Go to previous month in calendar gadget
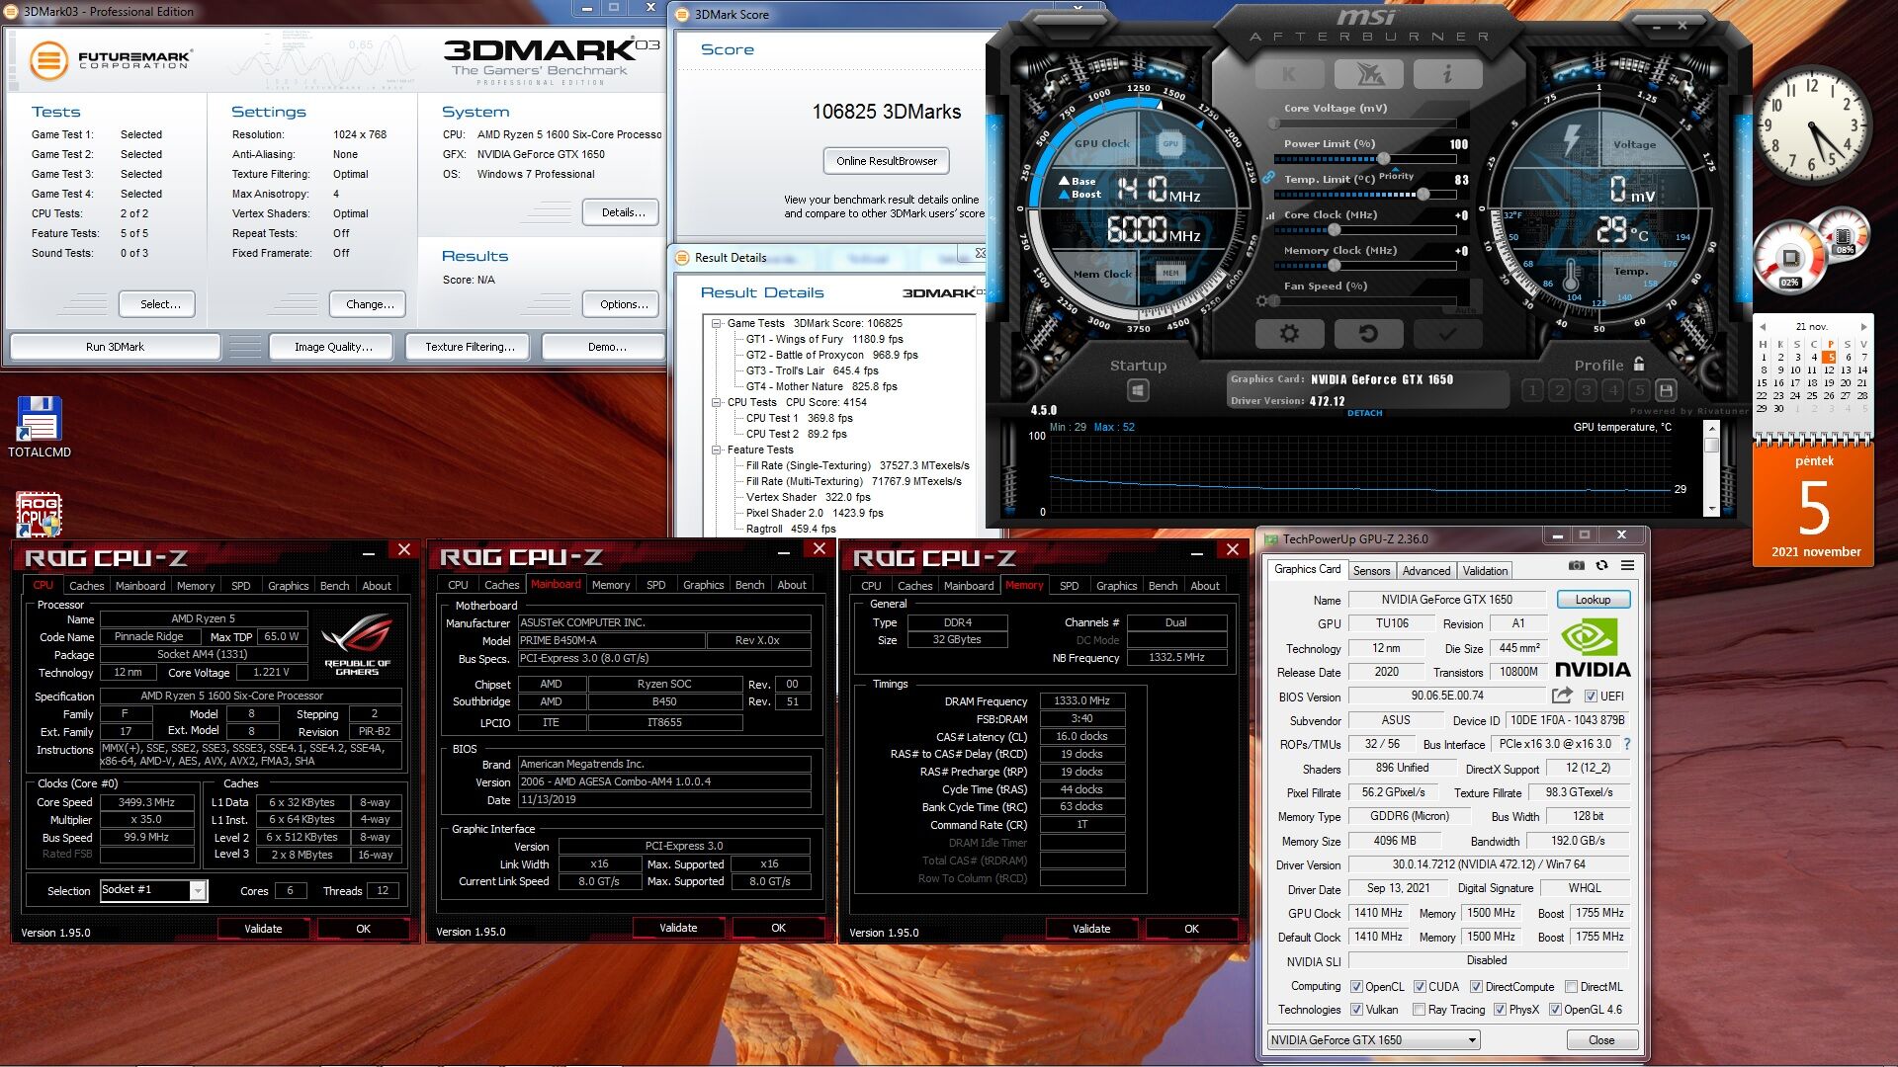The height and width of the screenshot is (1067, 1898). (x=1762, y=326)
